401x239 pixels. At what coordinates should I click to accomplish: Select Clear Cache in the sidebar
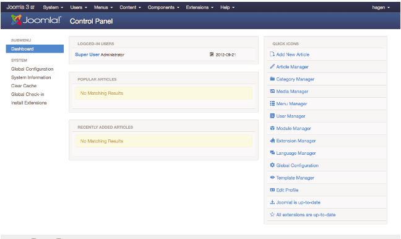24,85
